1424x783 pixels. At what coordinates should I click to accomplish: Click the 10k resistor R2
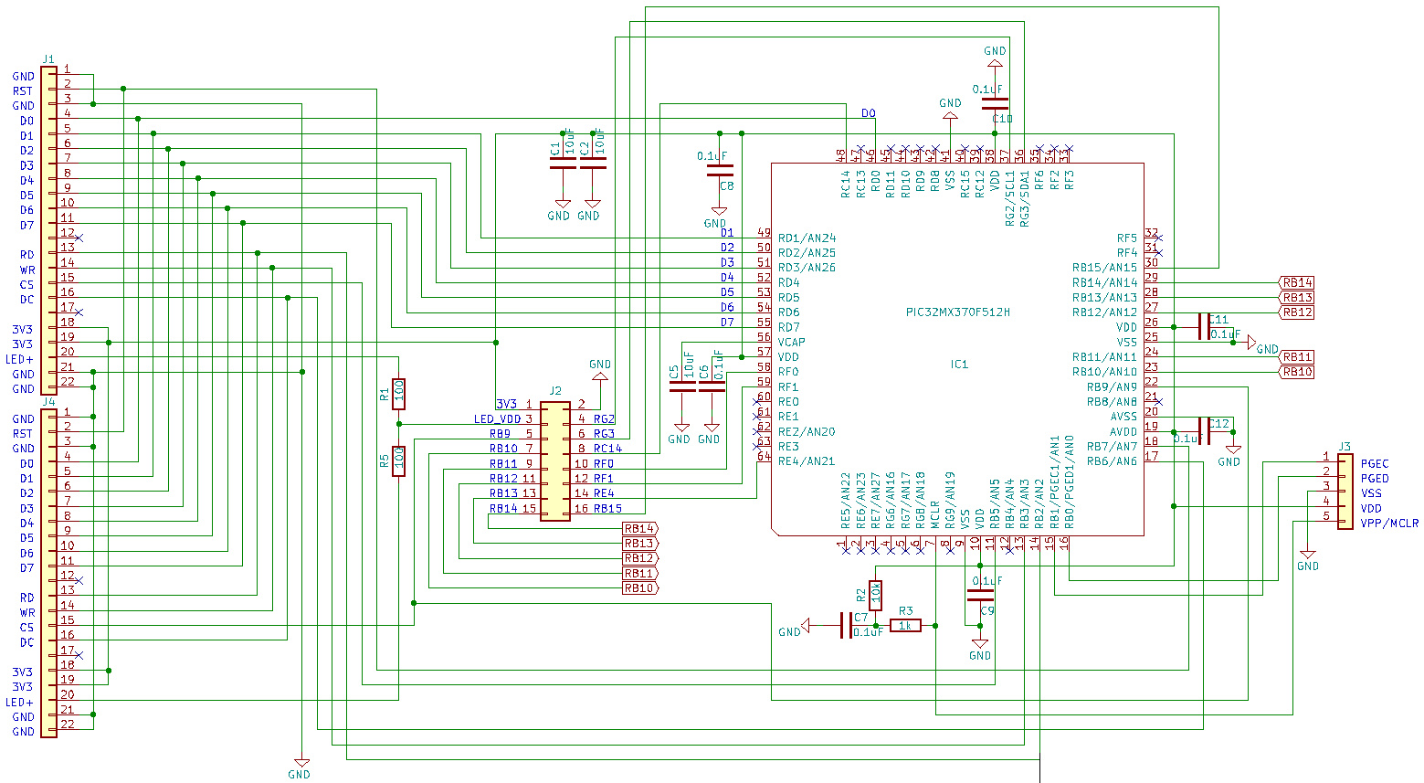[x=876, y=595]
